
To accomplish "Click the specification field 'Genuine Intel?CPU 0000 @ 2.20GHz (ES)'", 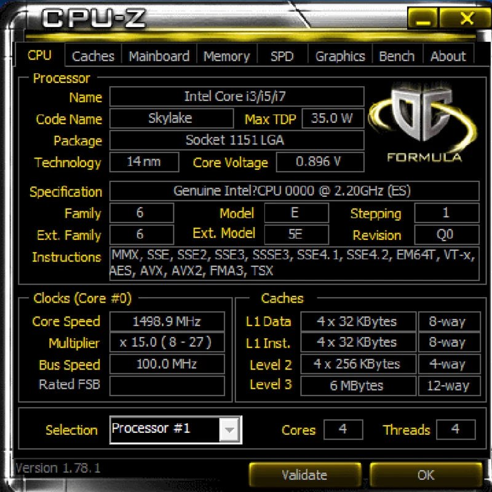I will (295, 191).
